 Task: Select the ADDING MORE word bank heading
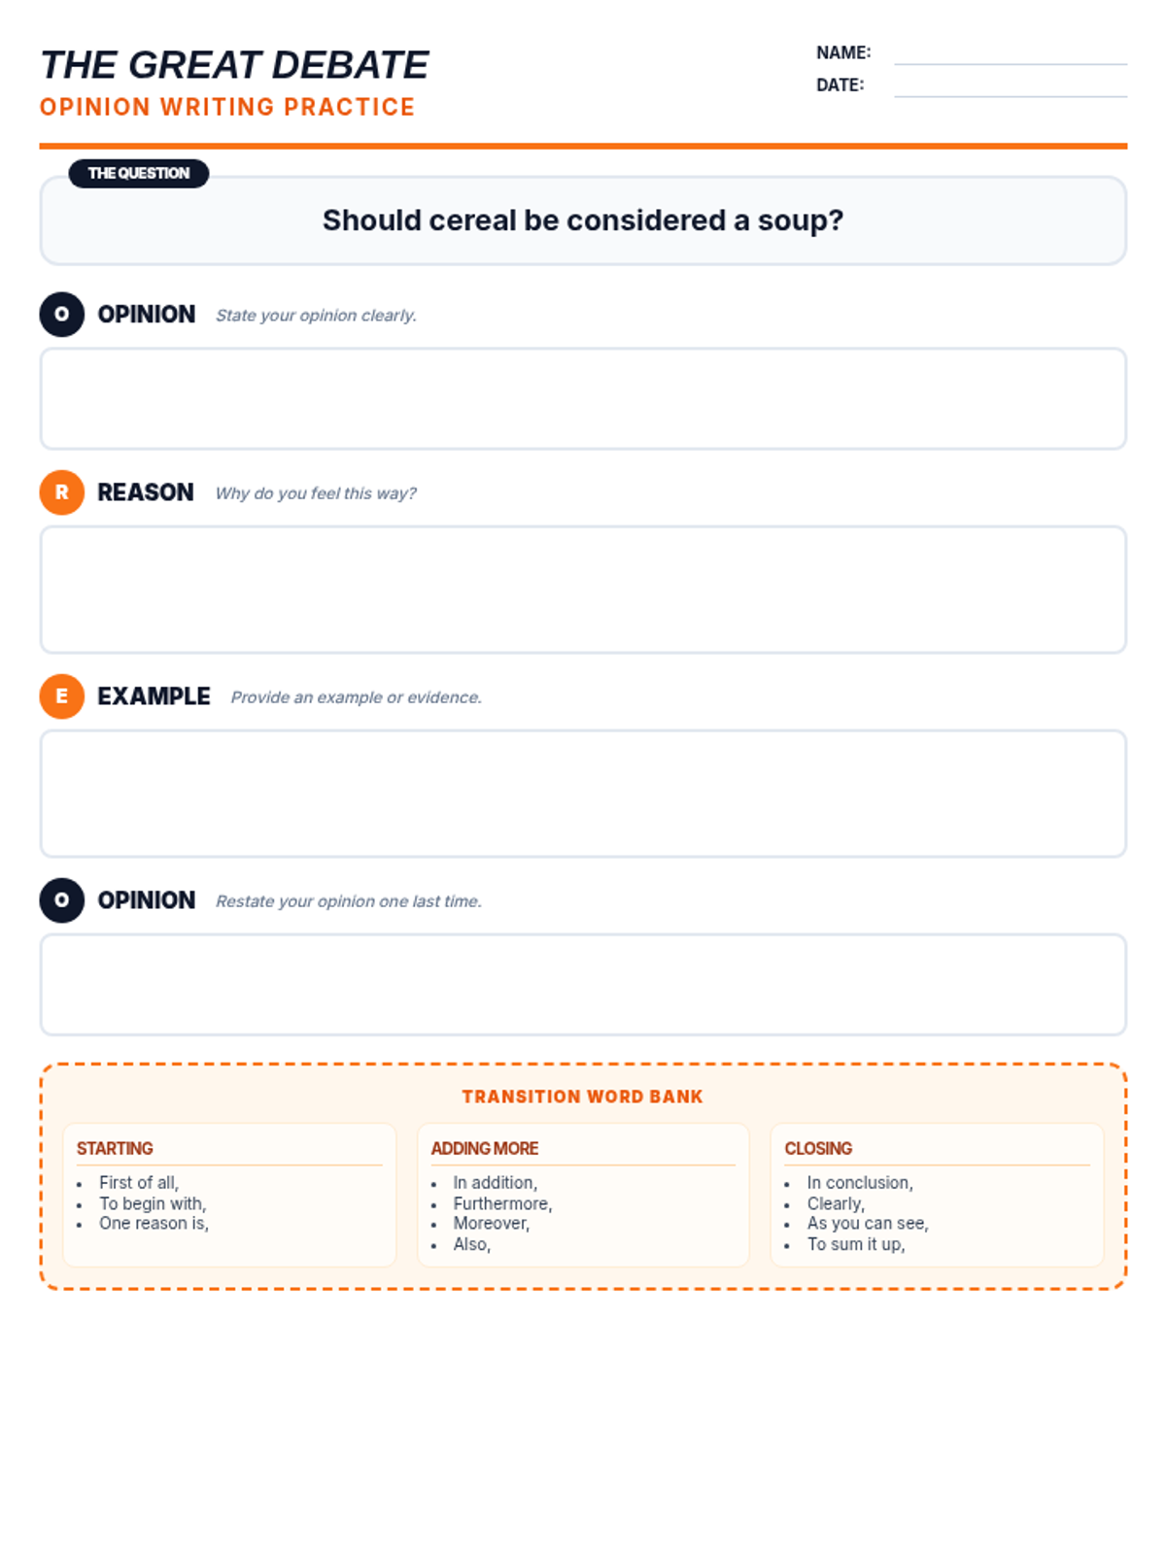point(484,1148)
